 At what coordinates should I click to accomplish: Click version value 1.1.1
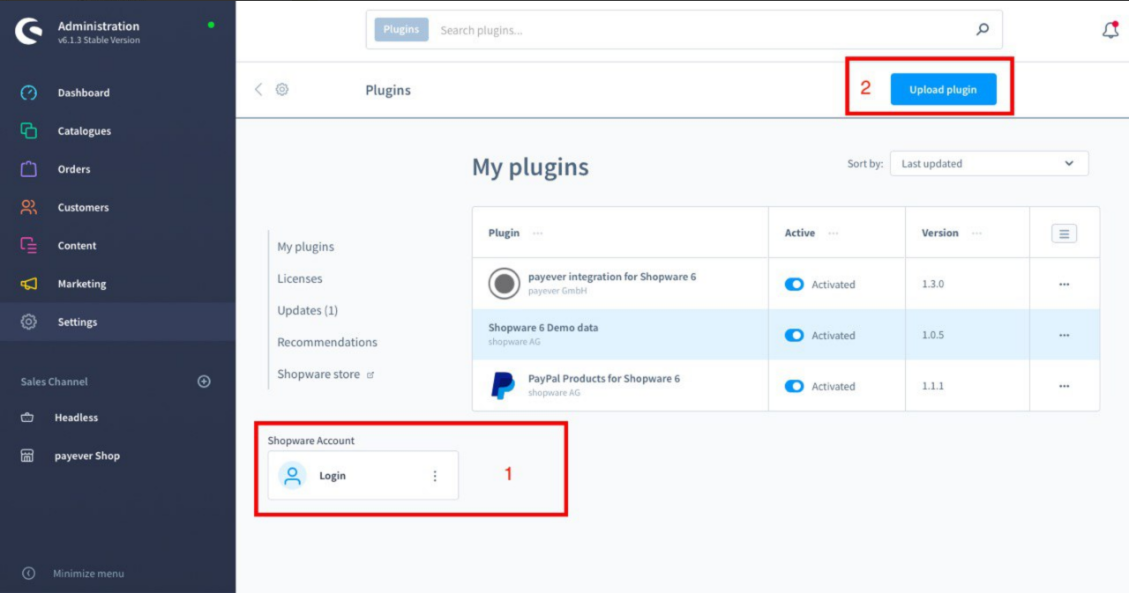pyautogui.click(x=932, y=386)
